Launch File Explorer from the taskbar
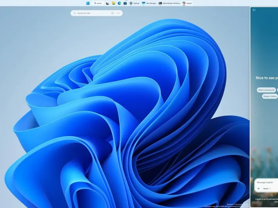Image resolution: width=278 pixels, height=208 pixels. pos(114,3)
